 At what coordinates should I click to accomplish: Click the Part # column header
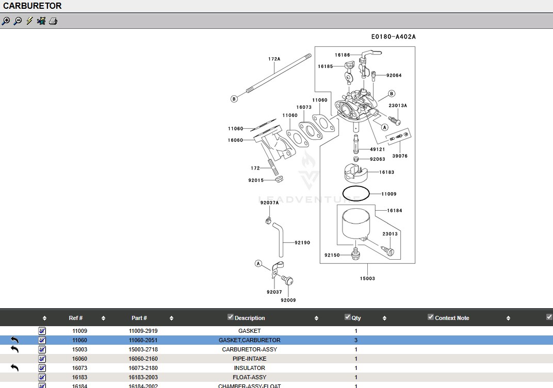139,318
